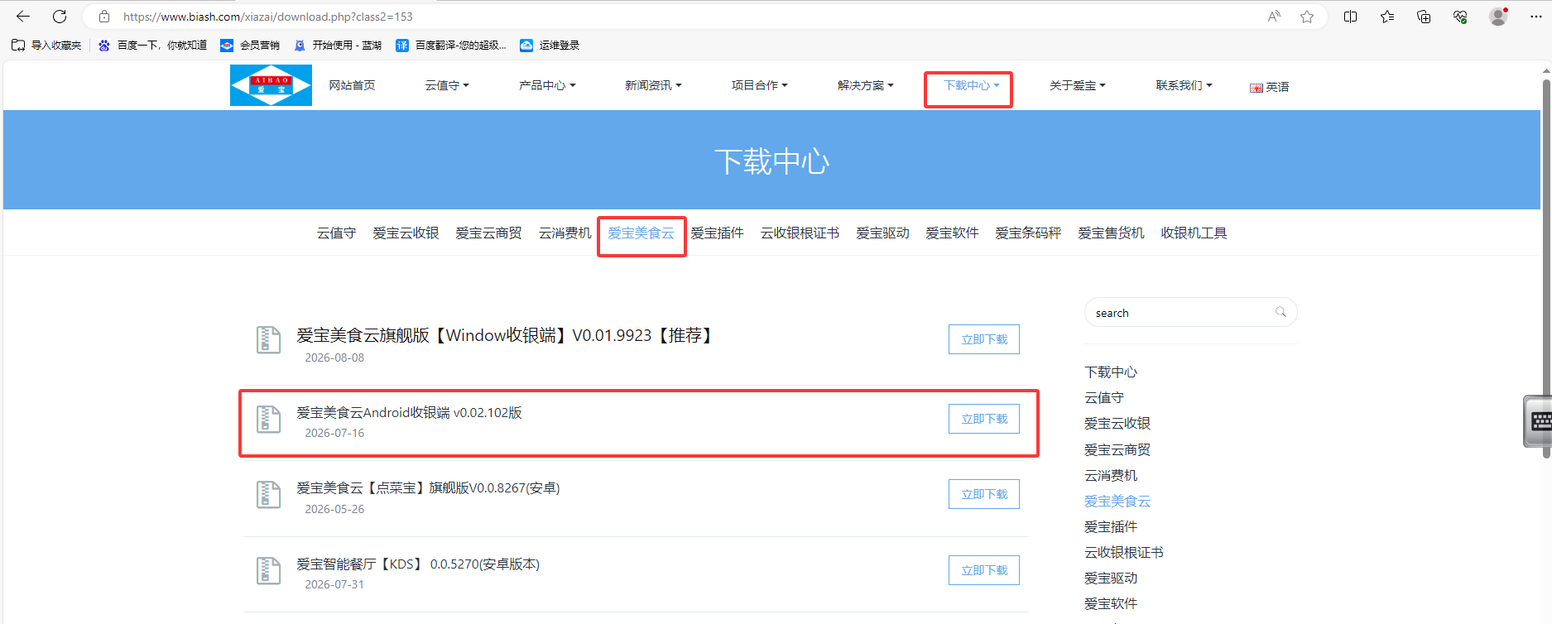Go back using the browser back arrow
Screen dimensions: 1552x624
[x=23, y=17]
